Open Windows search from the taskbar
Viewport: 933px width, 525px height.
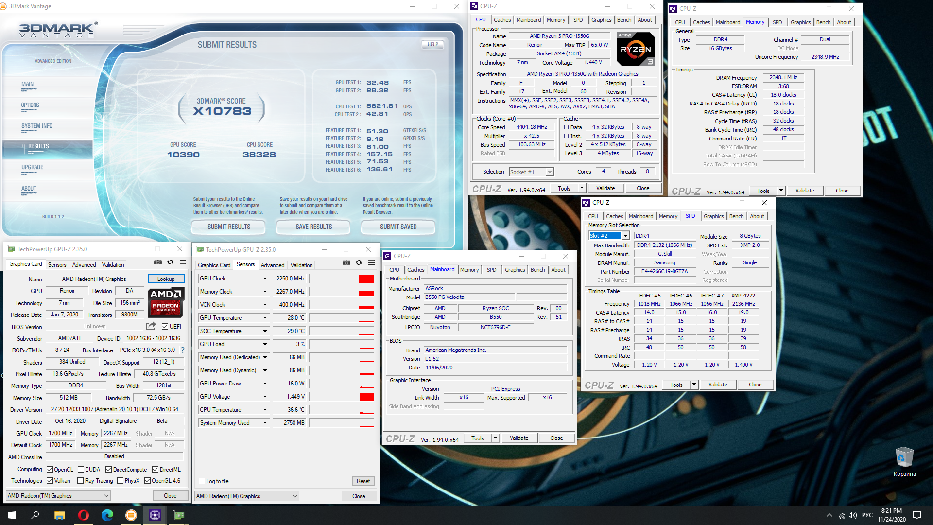click(x=35, y=515)
